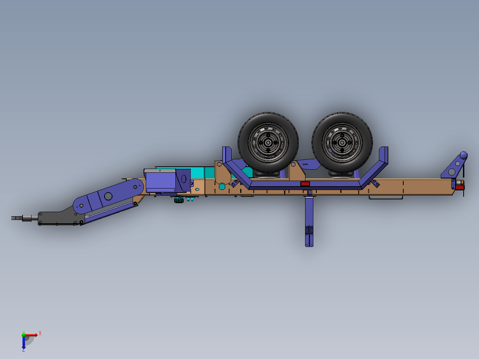The width and height of the screenshot is (479, 359).
Task: Click the red X axis of the triad
Action: 31,335
